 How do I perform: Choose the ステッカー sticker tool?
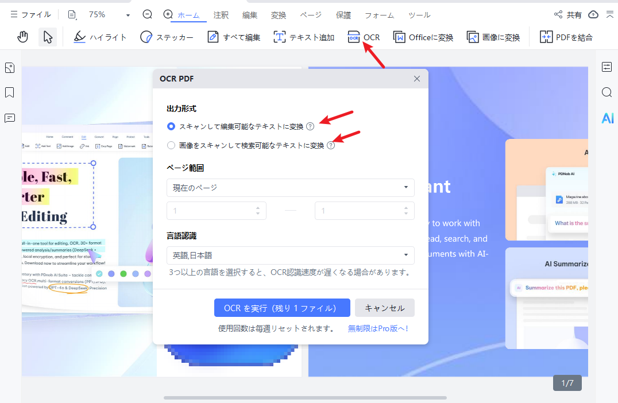tap(167, 37)
